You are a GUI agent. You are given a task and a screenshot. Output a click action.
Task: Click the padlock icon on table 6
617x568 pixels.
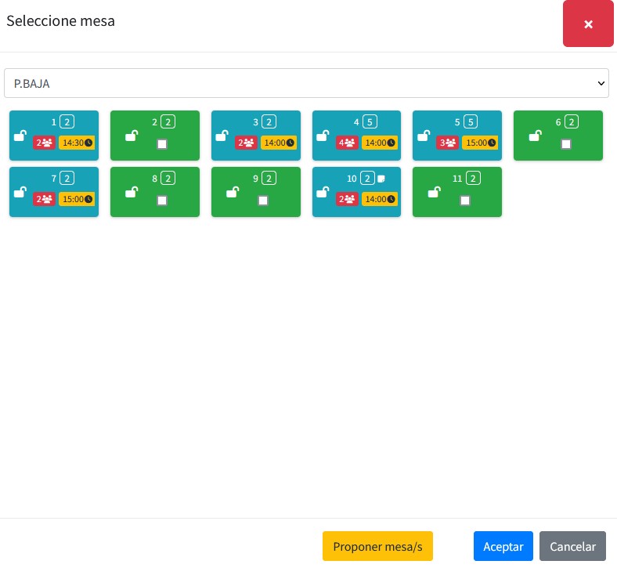tap(535, 136)
